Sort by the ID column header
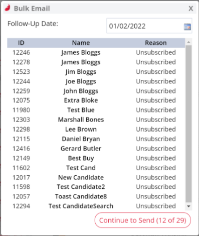Screen dimensions: 199x236 point(21,43)
